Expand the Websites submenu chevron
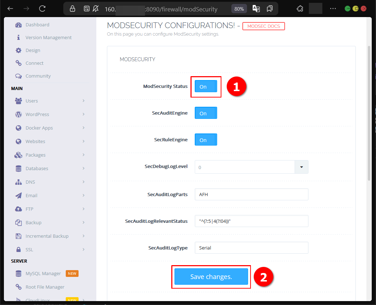Screen dimensions: 376x305 (x=84, y=141)
